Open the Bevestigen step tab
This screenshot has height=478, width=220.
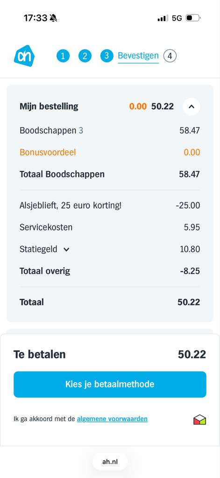tap(138, 56)
